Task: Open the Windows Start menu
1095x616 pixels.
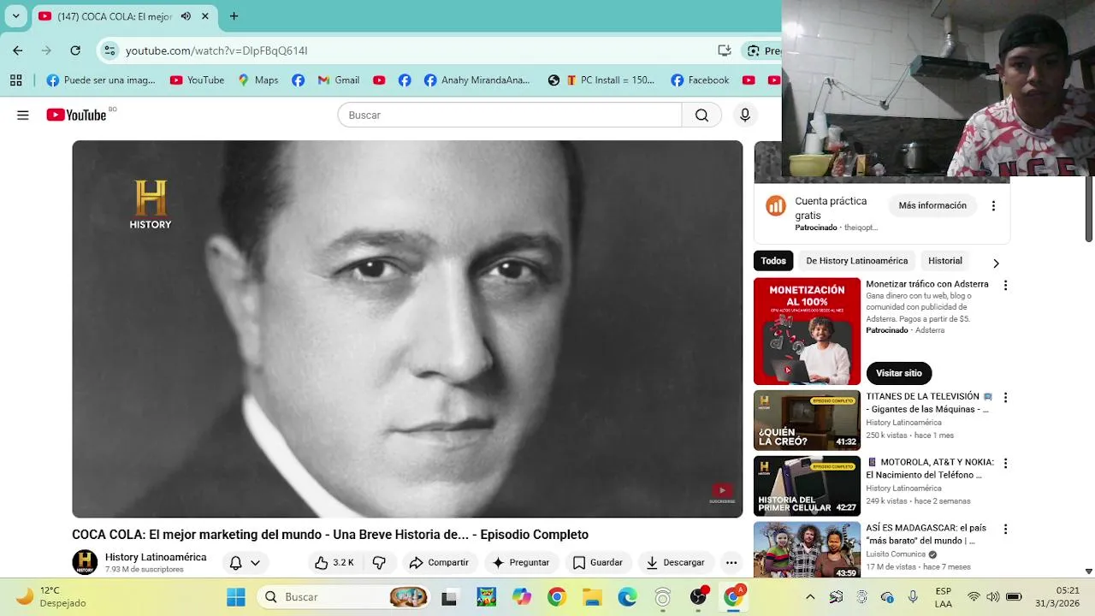Action: coord(235,596)
